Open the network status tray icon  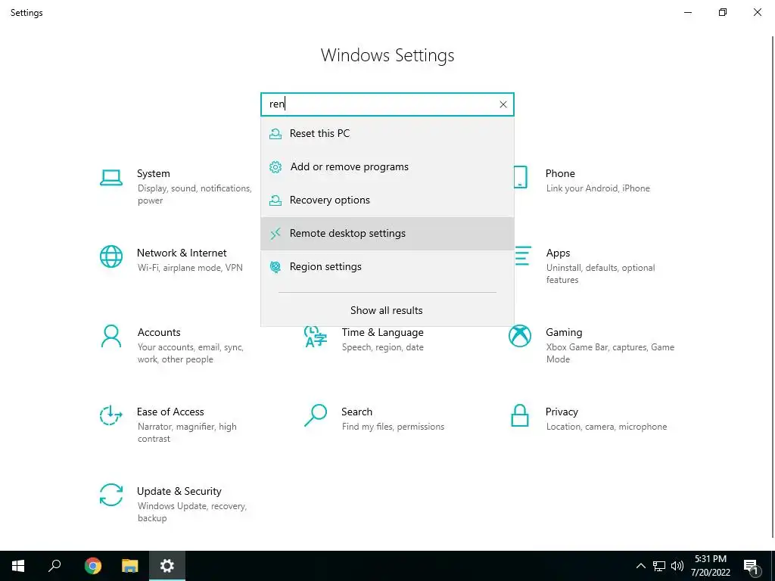(x=659, y=566)
